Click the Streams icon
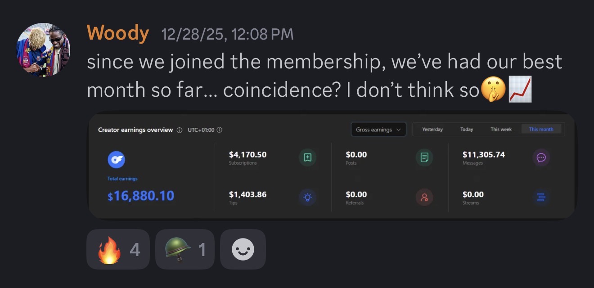 click(541, 197)
